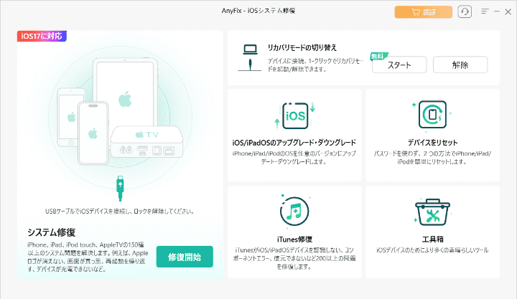This screenshot has height=299, width=517.
Task: Click the スタート recovery mode button
Action: (x=399, y=65)
